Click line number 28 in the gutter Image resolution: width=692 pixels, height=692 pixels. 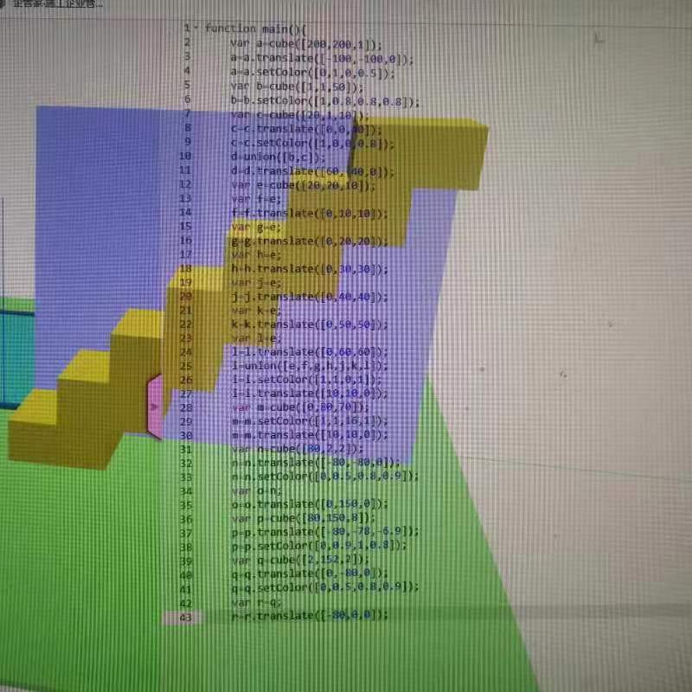click(x=186, y=407)
